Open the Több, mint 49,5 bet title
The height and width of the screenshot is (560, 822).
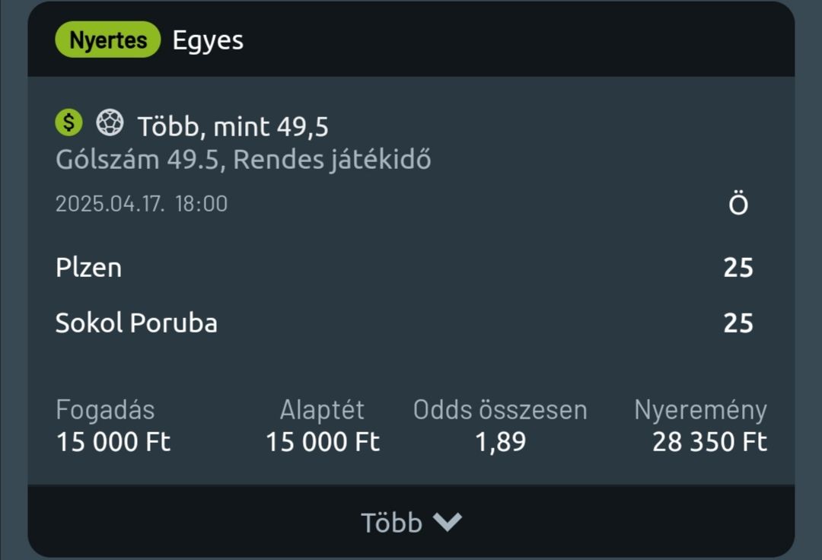point(233,126)
